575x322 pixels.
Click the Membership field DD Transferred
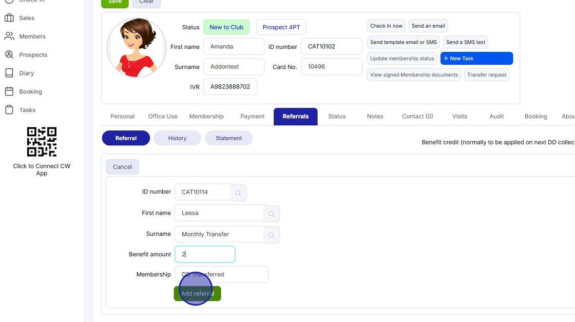point(221,274)
